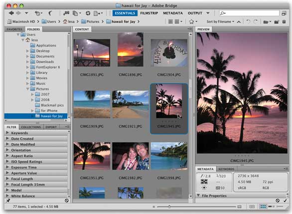The width and height of the screenshot is (292, 214).
Task: Select the CIMG1904.JPG birthday cake thumbnail
Action: click(x=169, y=53)
